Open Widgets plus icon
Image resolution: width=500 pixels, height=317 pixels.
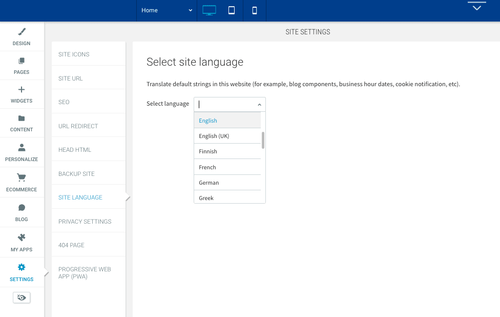(x=22, y=90)
